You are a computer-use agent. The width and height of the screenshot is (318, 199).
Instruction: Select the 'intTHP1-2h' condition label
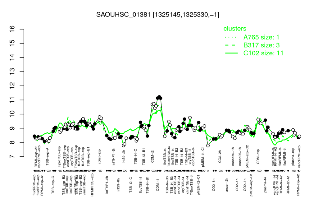[107, 185]
